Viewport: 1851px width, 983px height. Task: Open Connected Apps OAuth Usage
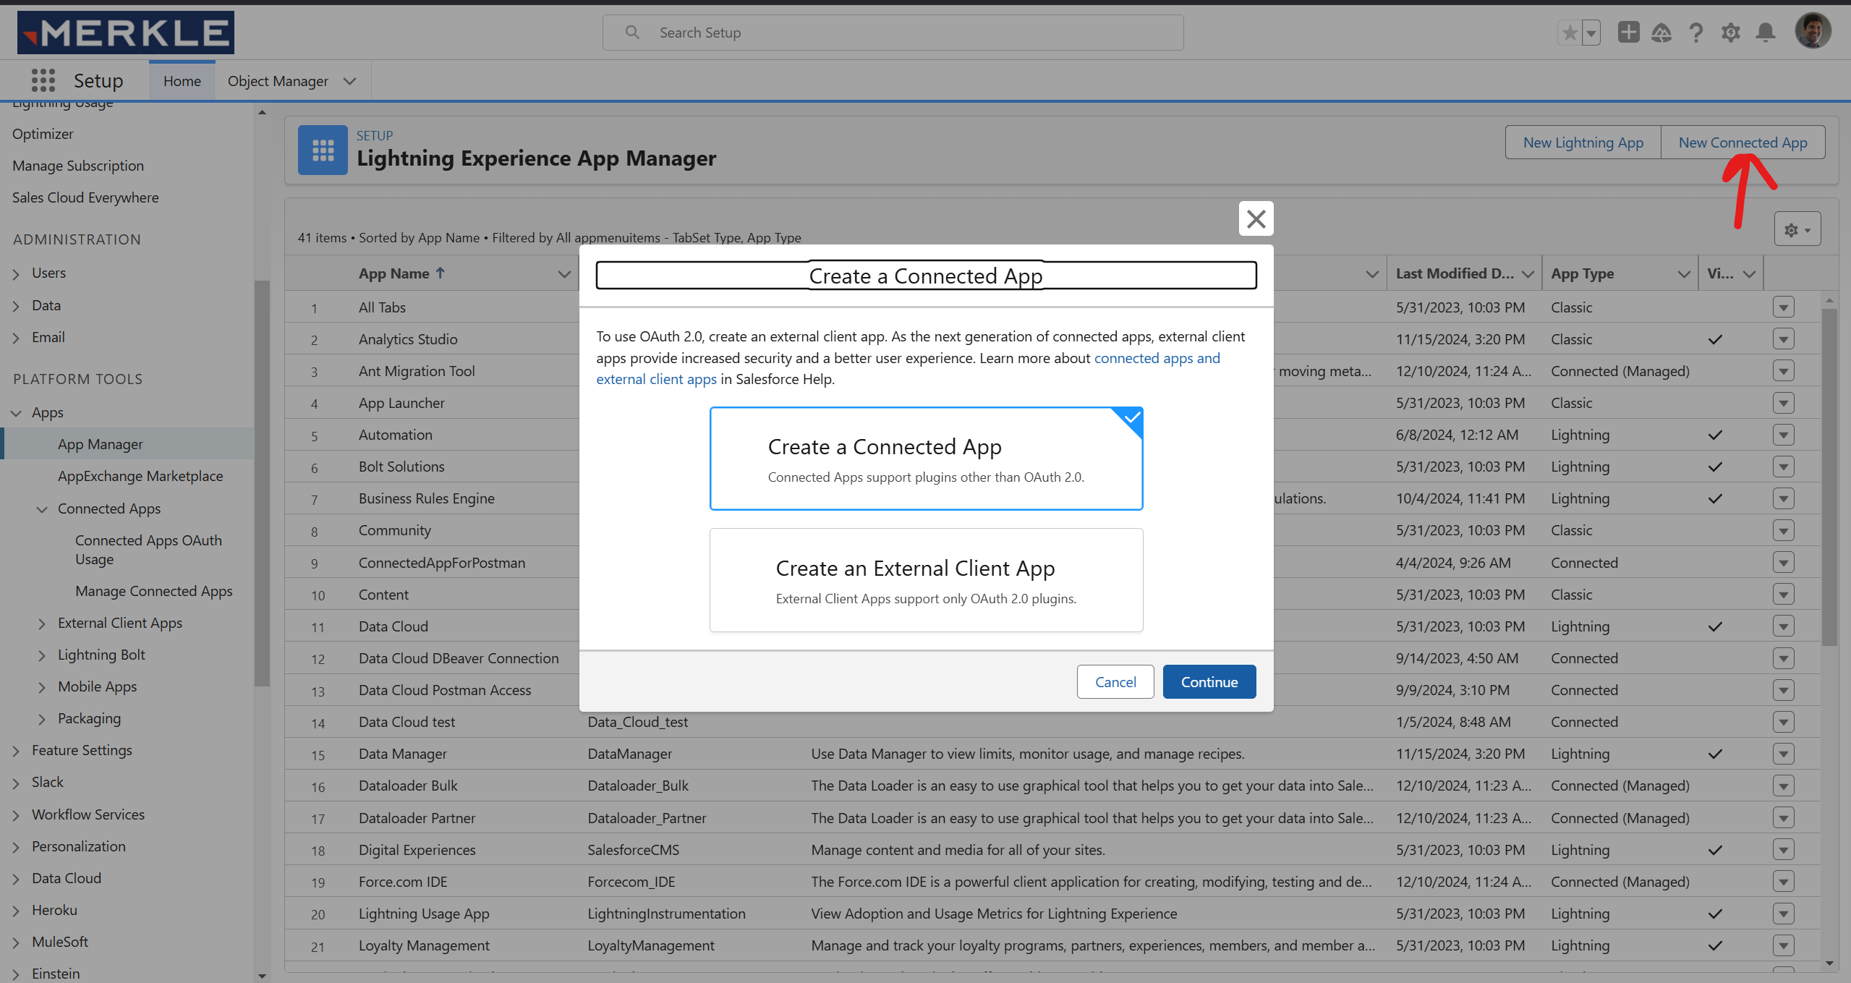tap(148, 550)
